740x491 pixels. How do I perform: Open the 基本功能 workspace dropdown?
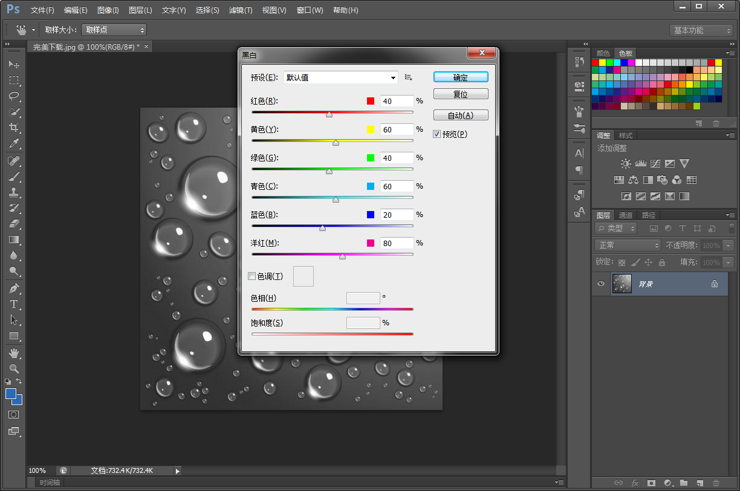pyautogui.click(x=701, y=30)
